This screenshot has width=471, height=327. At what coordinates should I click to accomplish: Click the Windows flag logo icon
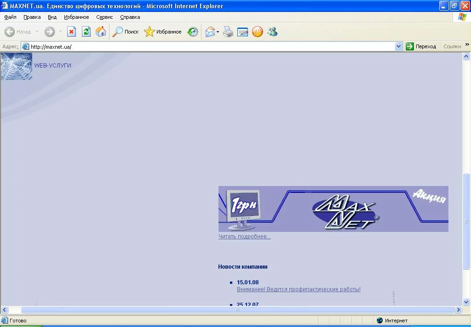(462, 17)
